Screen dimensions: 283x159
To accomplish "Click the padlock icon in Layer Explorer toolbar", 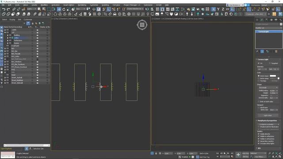I will [32, 23].
